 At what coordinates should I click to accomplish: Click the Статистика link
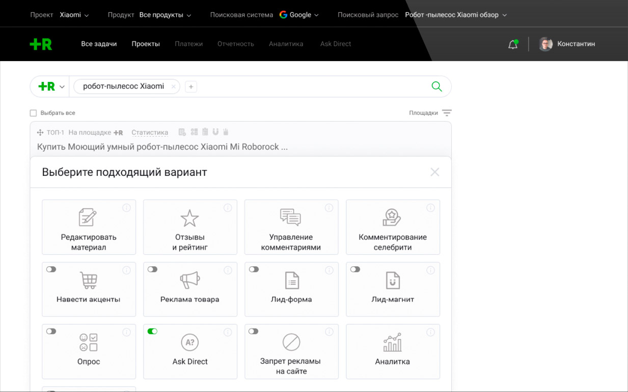pyautogui.click(x=150, y=133)
